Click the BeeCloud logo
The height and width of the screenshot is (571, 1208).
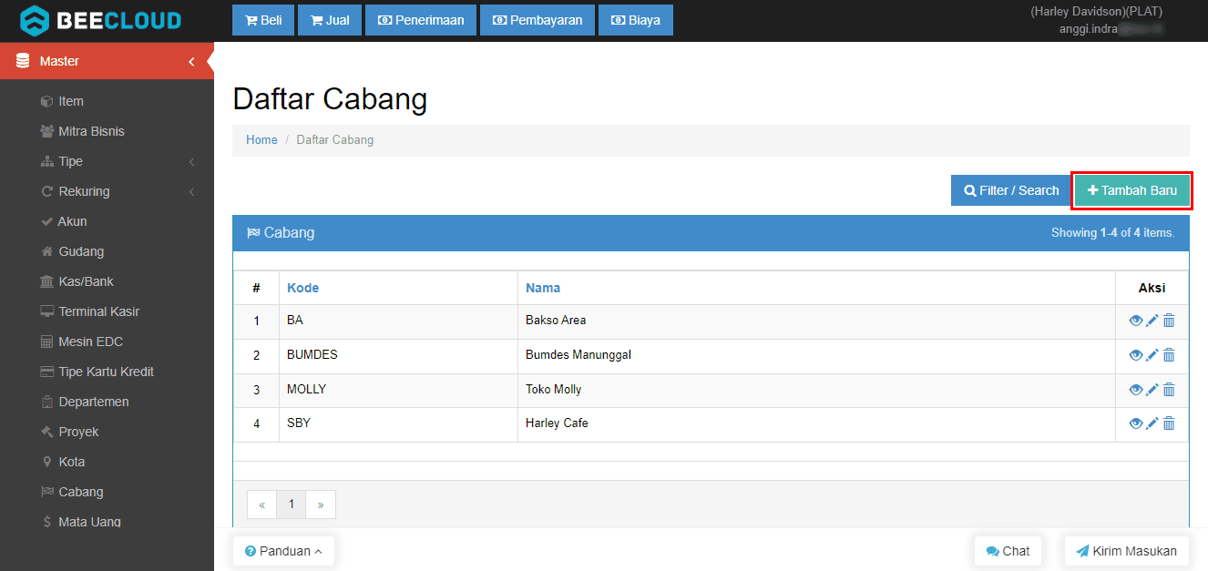pyautogui.click(x=101, y=20)
